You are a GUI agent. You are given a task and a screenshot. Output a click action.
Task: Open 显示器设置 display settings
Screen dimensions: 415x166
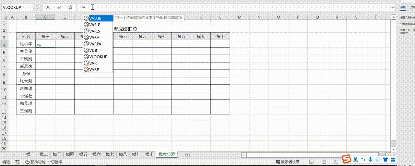point(288,162)
